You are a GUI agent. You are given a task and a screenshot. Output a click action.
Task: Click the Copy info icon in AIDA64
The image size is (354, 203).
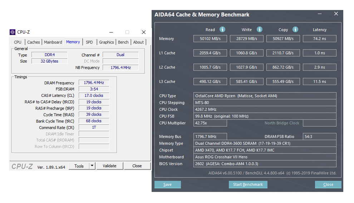point(295,29)
